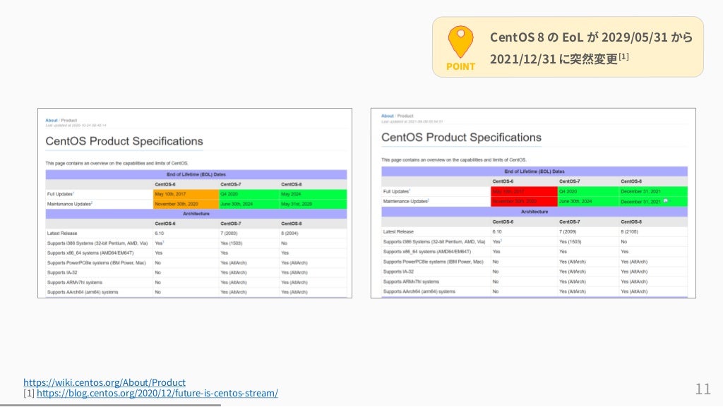Click the '[1]' footnote marker before the blog link
The height and width of the screenshot is (407, 723).
[28, 393]
